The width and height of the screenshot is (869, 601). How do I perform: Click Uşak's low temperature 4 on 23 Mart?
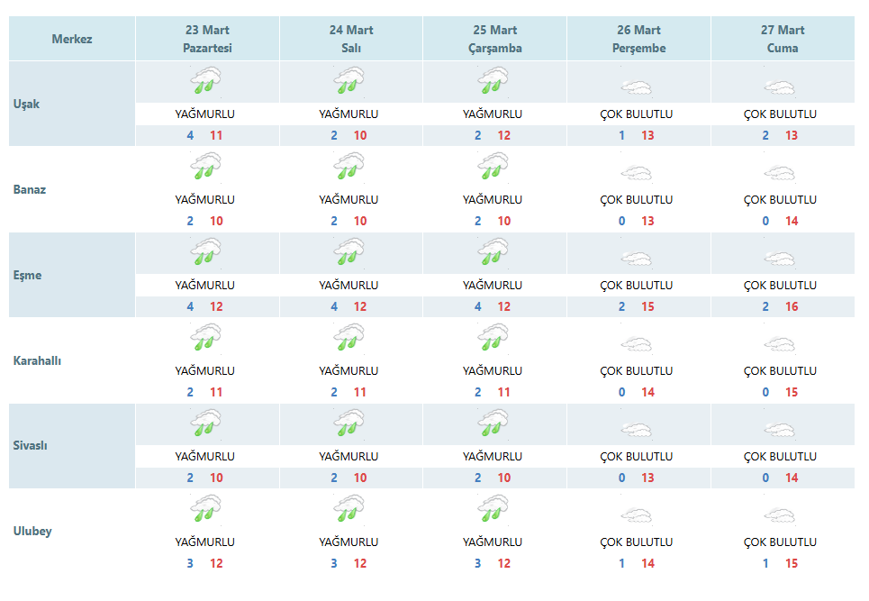(x=190, y=135)
